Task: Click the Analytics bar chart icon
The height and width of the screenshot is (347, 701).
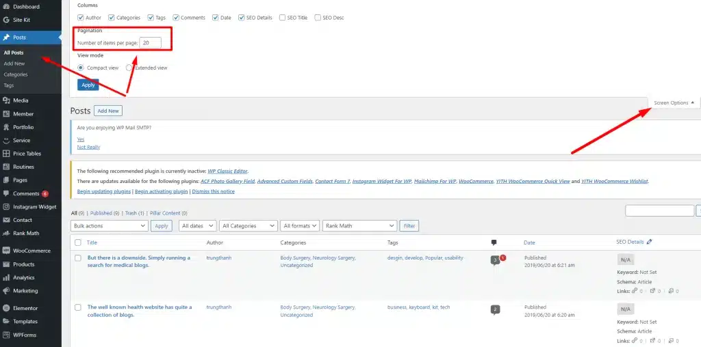Action: pos(6,277)
